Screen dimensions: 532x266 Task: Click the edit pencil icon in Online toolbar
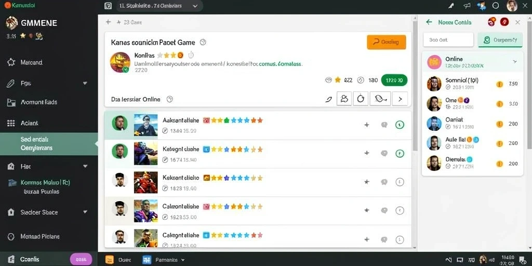[x=328, y=99]
